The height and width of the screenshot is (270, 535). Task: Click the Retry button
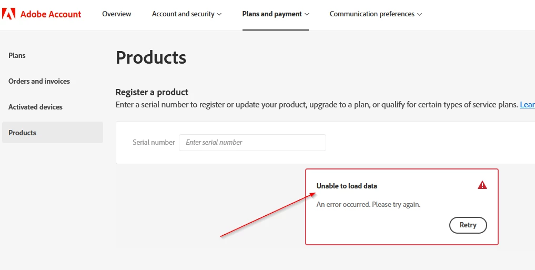tap(468, 225)
